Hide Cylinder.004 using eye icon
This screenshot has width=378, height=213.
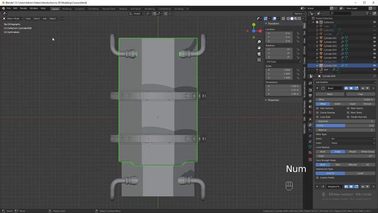374,50
